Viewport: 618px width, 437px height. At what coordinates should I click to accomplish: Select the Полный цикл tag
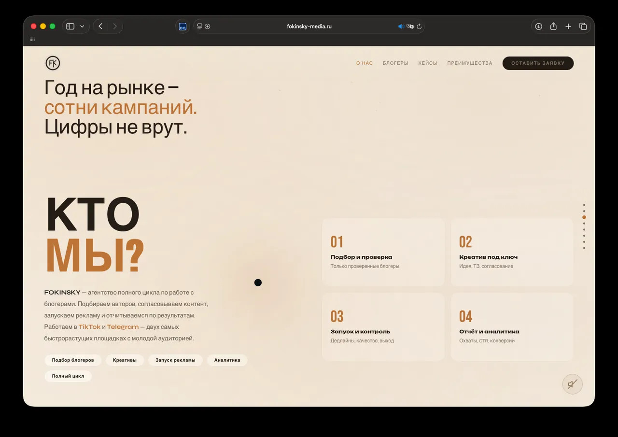pos(68,376)
